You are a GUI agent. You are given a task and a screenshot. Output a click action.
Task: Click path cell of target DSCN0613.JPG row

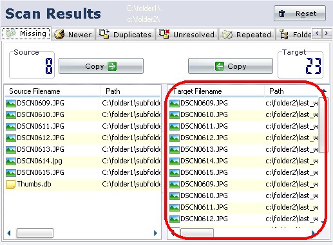coord(292,149)
